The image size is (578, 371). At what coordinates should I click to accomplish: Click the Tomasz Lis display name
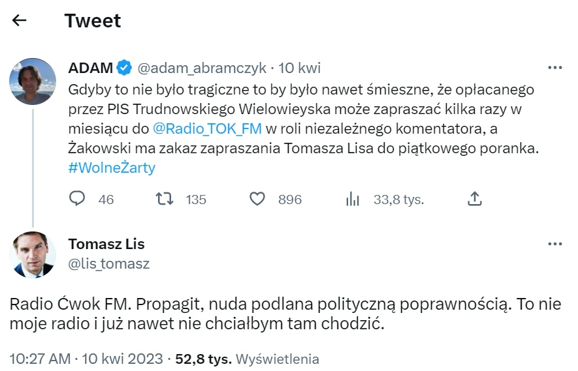[106, 244]
